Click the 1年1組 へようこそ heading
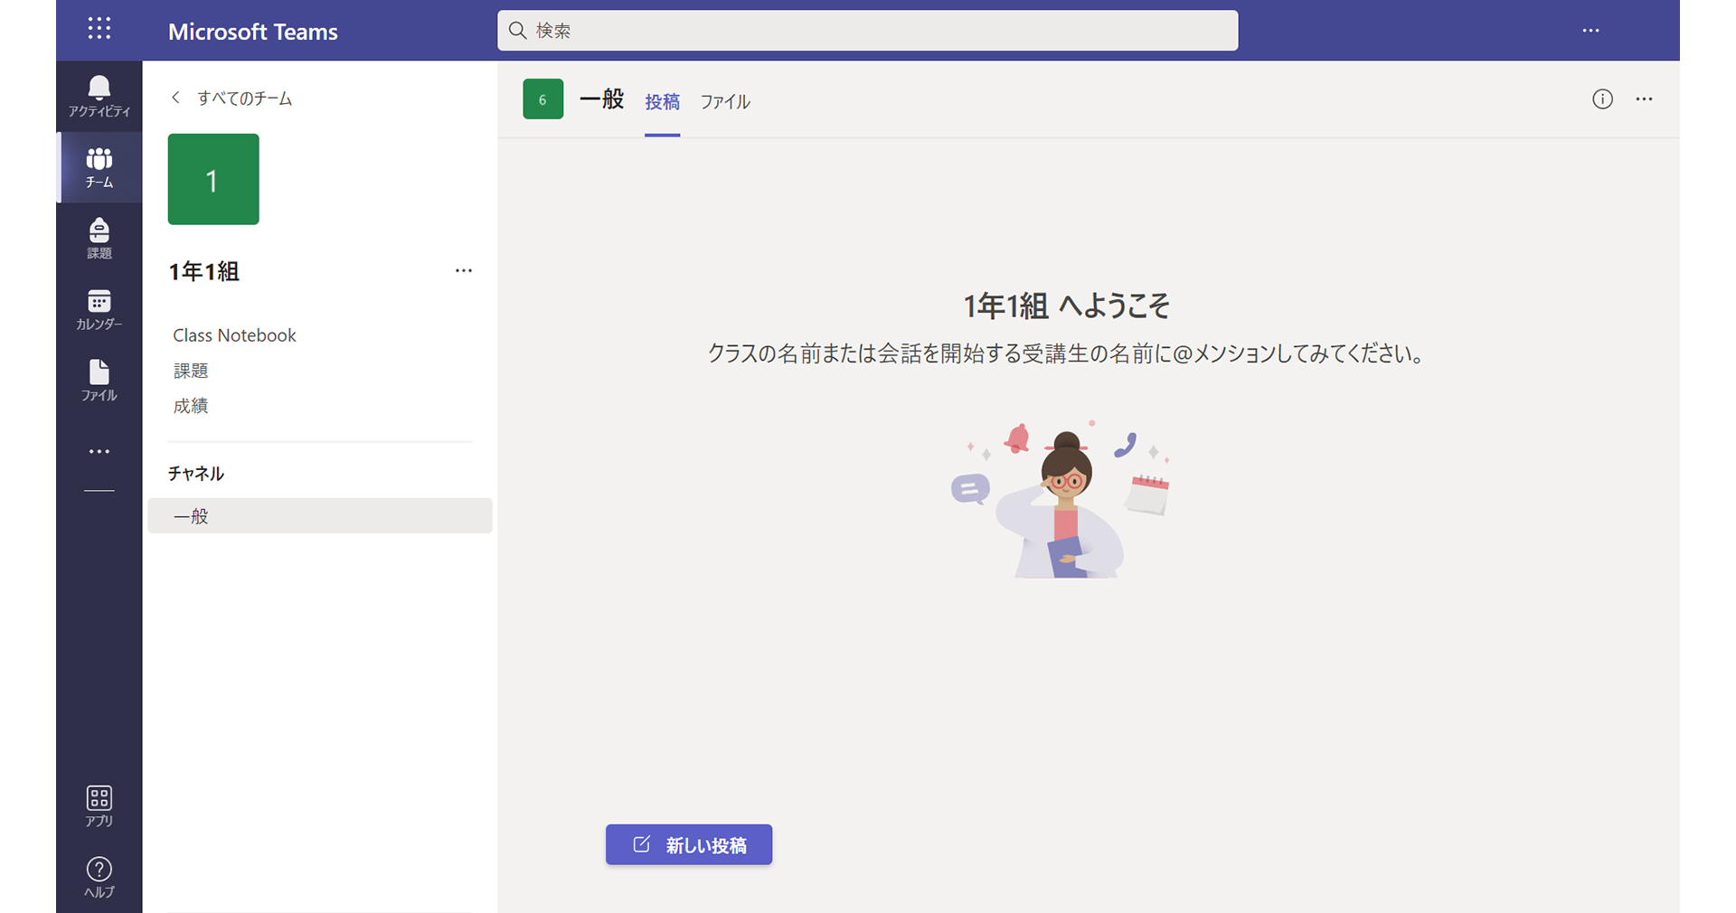 (1067, 306)
